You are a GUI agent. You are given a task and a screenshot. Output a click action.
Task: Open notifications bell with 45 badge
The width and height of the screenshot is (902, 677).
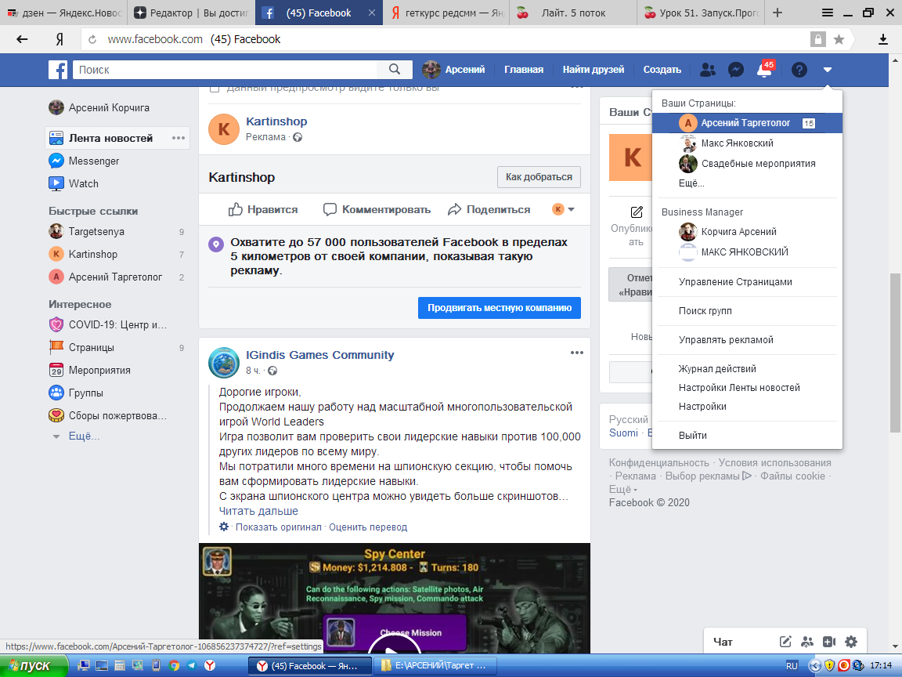(x=764, y=69)
